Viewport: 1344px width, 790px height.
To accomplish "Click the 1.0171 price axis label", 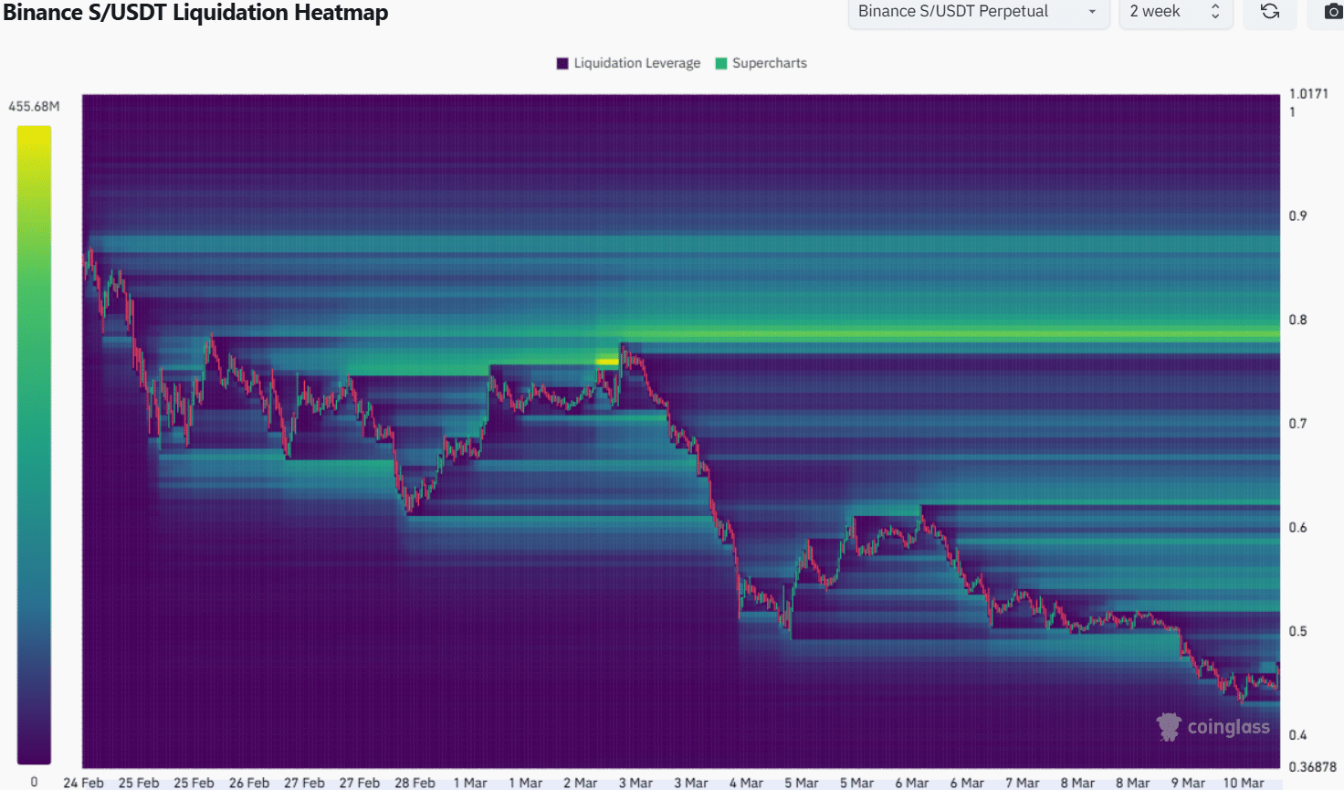I will click(x=1308, y=94).
